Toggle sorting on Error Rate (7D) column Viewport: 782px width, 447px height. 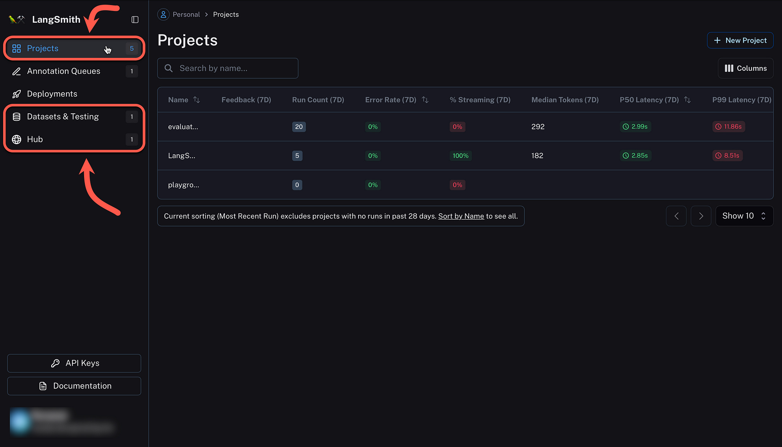(425, 100)
